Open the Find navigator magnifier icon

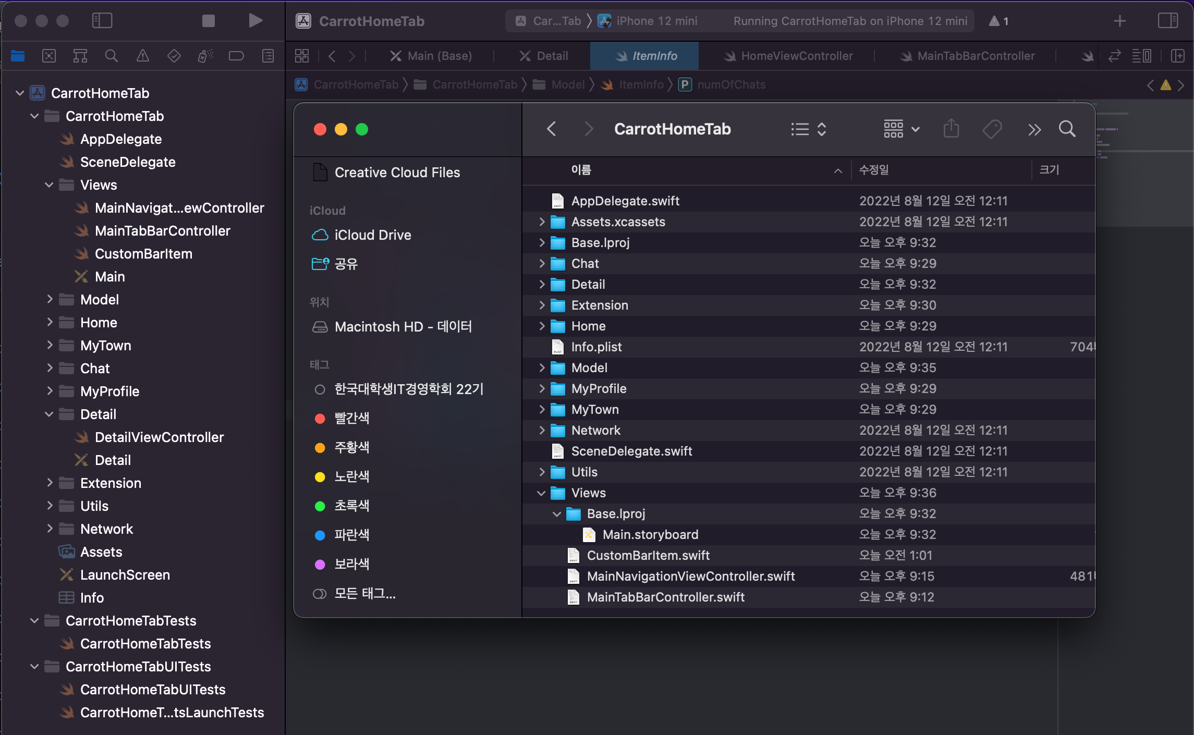point(111,56)
